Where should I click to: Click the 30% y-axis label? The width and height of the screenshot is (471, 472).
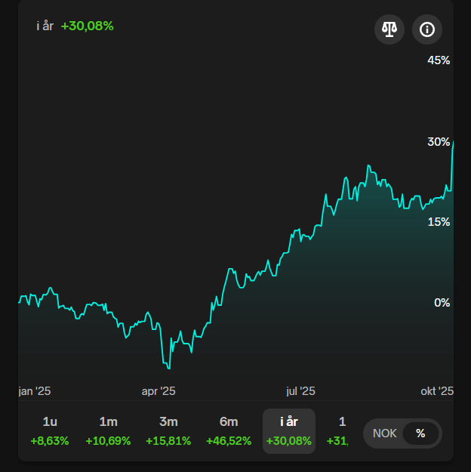(x=439, y=142)
